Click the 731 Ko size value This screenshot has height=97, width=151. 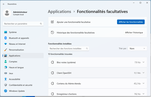pos(137,62)
